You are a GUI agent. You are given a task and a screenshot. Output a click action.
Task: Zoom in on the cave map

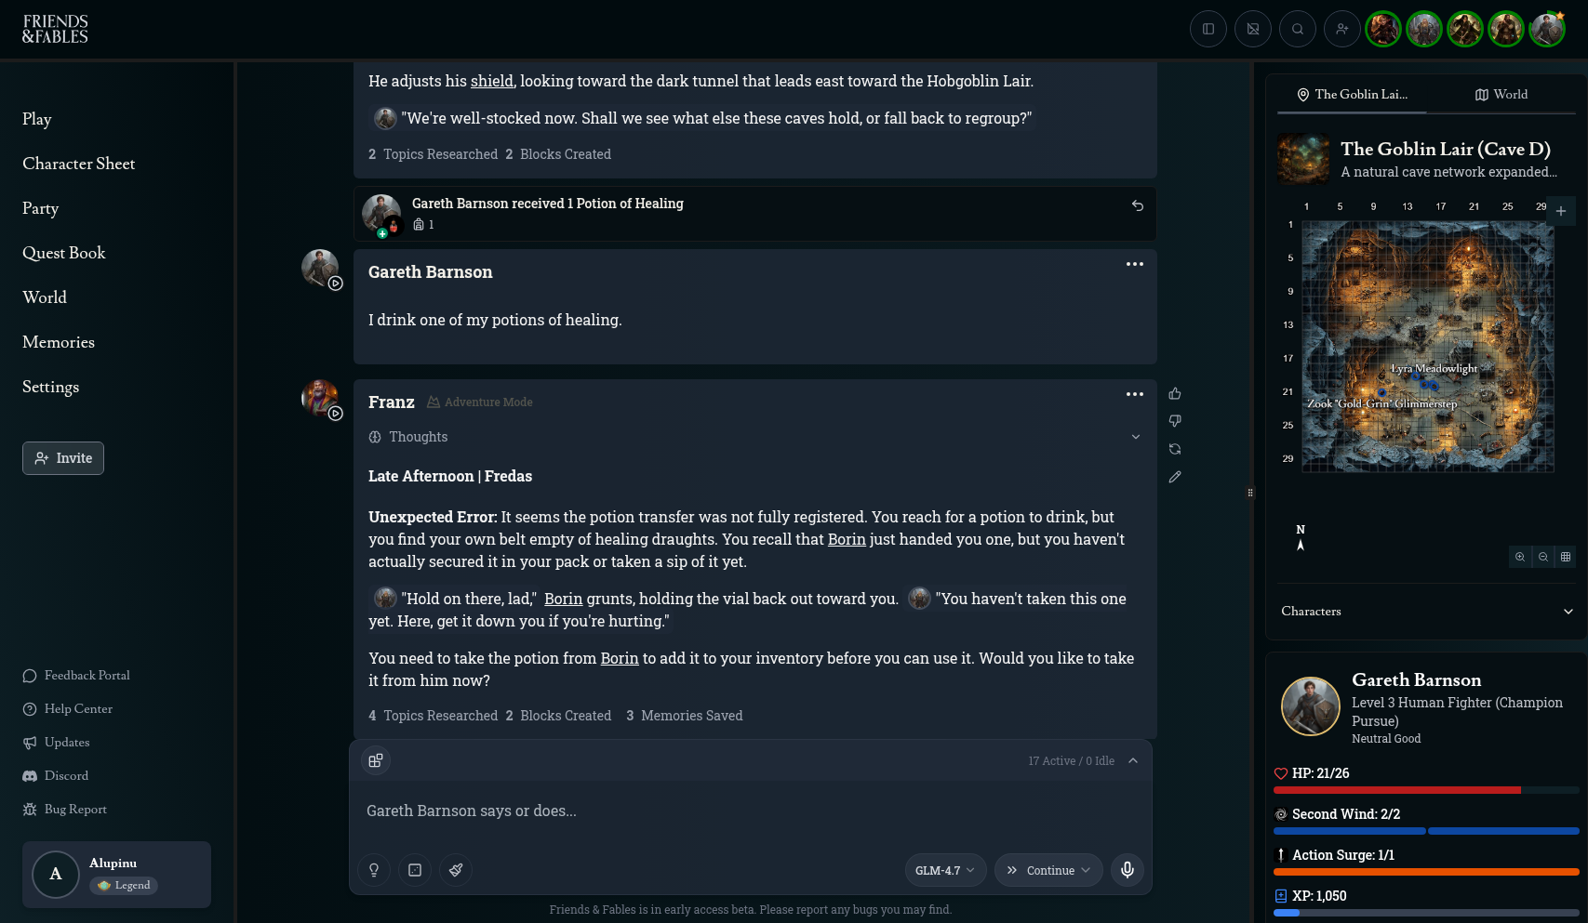pyautogui.click(x=1520, y=557)
